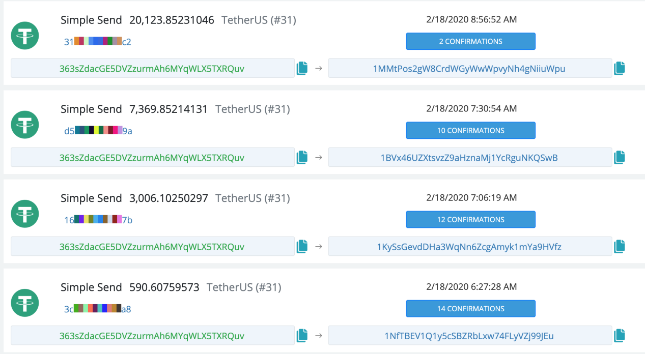Copy the sender address of the first transaction
Screen dimensions: 645x354
tap(301, 68)
